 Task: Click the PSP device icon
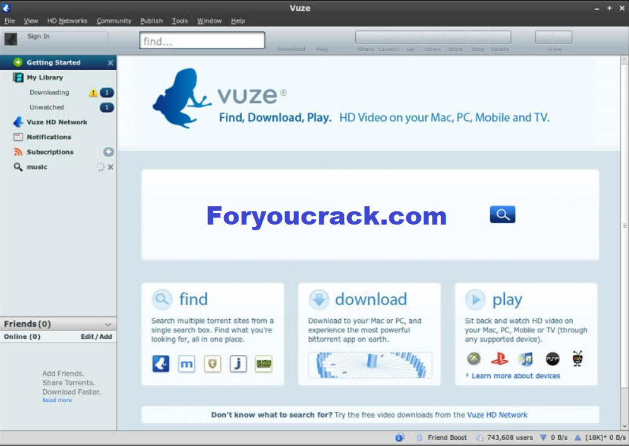(553, 358)
